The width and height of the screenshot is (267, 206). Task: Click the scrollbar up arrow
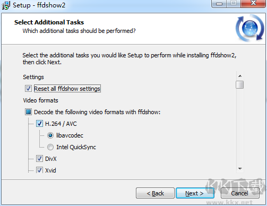pos(240,76)
